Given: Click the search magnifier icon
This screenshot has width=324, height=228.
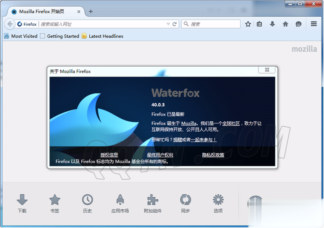Looking at the screenshot, I should [x=186, y=24].
